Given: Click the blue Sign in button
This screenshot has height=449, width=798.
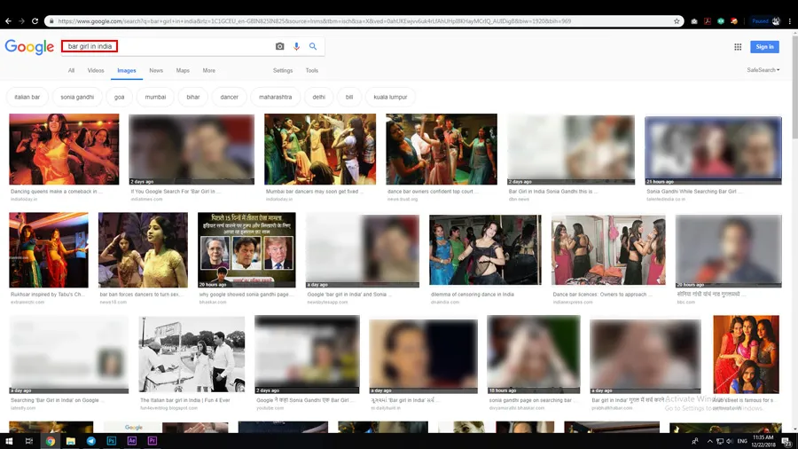Looking at the screenshot, I should [764, 47].
